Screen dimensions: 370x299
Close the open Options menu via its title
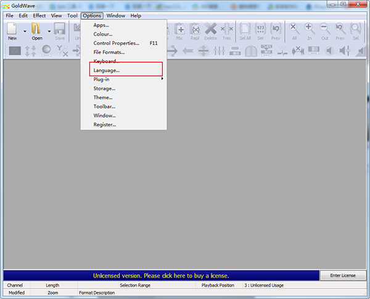(x=92, y=15)
